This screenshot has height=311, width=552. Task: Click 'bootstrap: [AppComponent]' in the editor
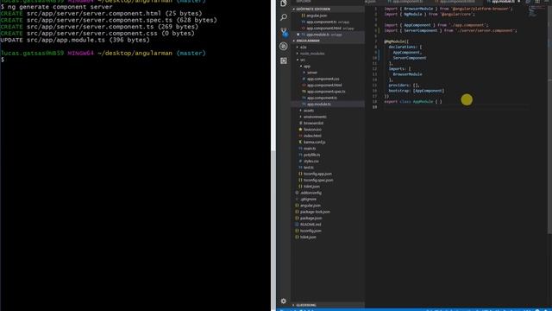pyautogui.click(x=417, y=91)
